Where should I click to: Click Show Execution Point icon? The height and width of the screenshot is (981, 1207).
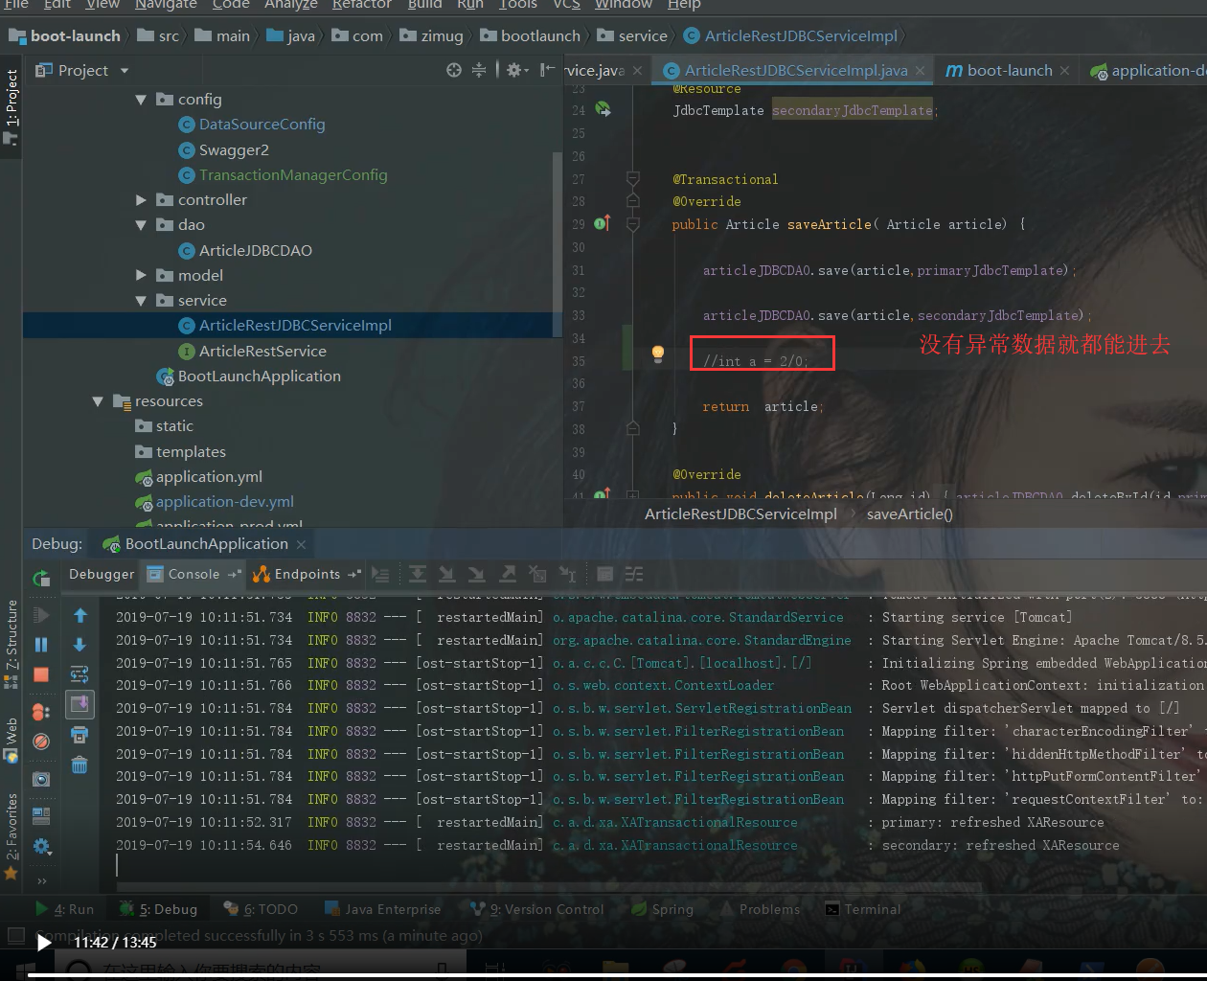(380, 575)
